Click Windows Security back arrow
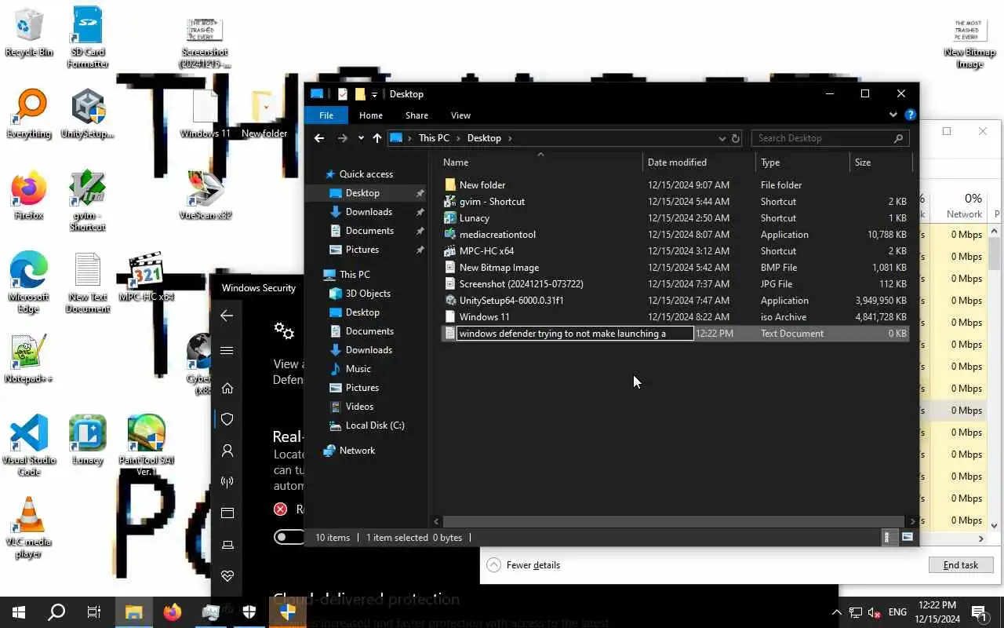Image resolution: width=1004 pixels, height=628 pixels. pos(227,316)
